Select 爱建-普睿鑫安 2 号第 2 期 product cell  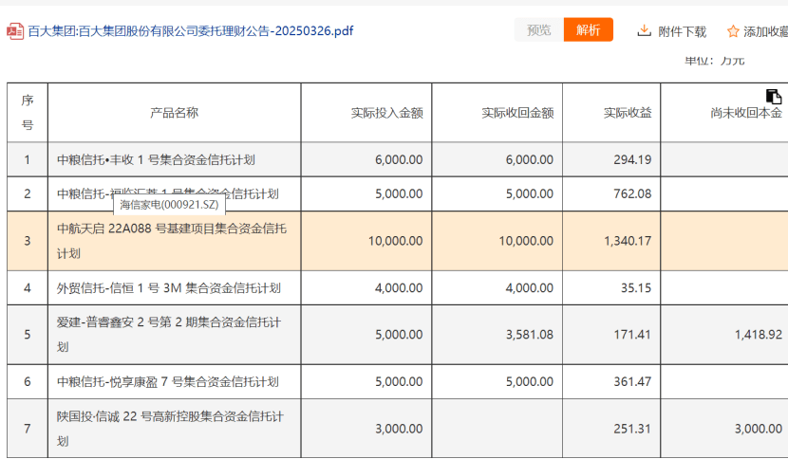pyautogui.click(x=175, y=335)
